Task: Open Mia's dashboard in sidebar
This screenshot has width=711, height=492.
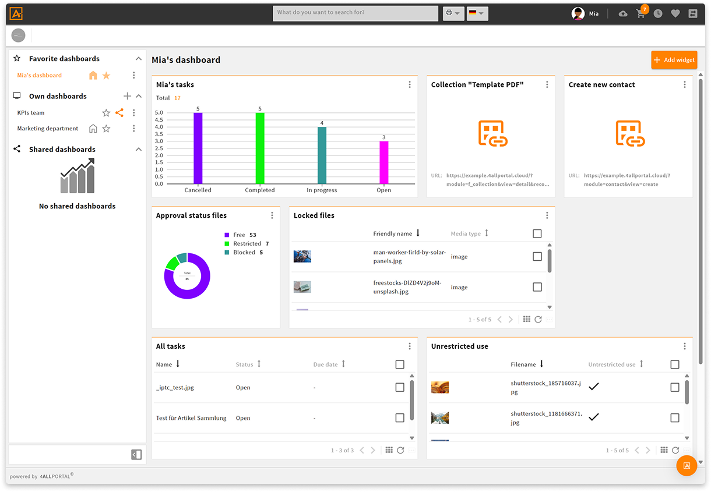Action: [40, 75]
